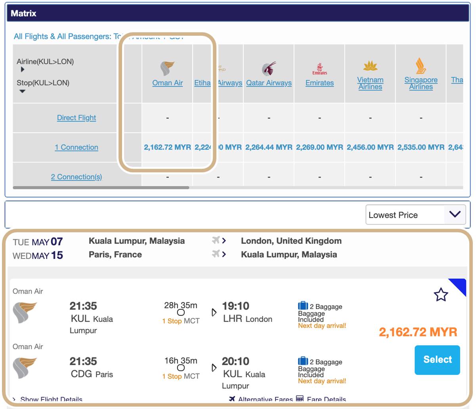Open the Vietnam Airlines link
Viewport: 476px width, 409px height.
tap(370, 83)
